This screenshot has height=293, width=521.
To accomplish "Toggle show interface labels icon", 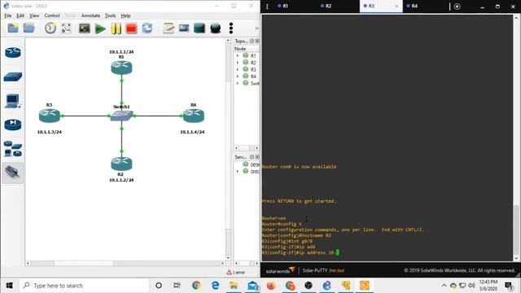I will (x=66, y=28).
